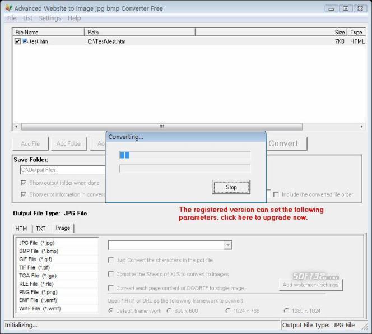Click the upper conversion progress bar
This screenshot has height=334, width=372.
point(185,155)
